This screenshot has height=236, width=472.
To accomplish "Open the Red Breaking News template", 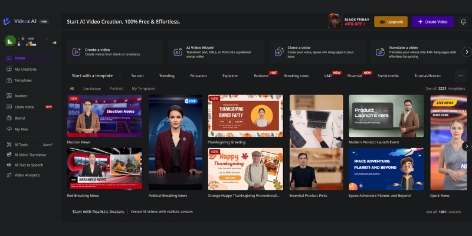I will [x=104, y=169].
